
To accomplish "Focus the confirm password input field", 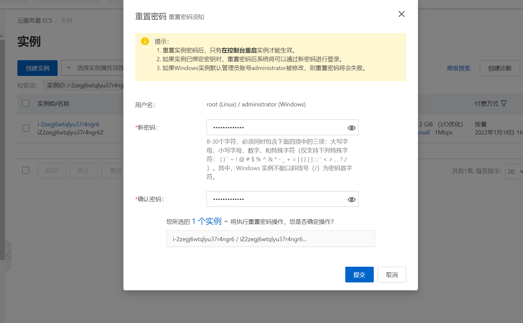I will tap(275, 199).
